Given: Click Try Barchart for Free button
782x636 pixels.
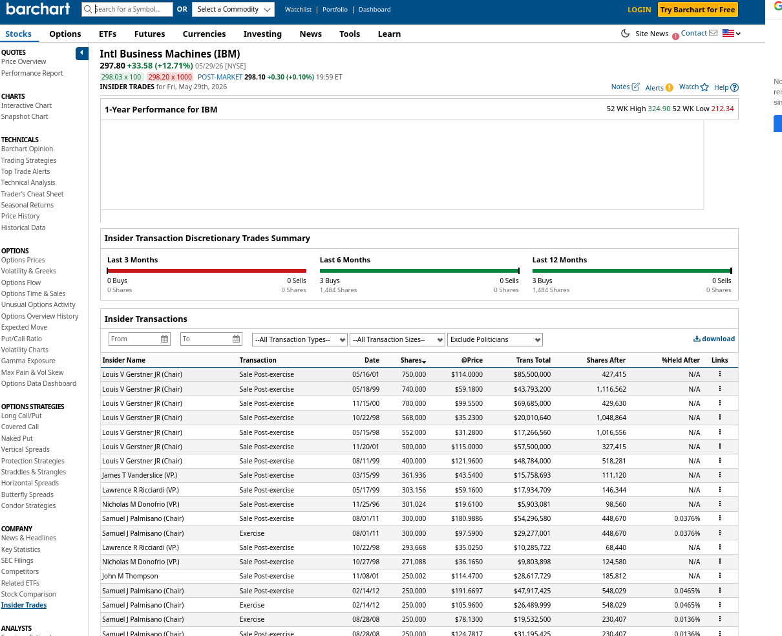Looking at the screenshot, I should pos(698,10).
